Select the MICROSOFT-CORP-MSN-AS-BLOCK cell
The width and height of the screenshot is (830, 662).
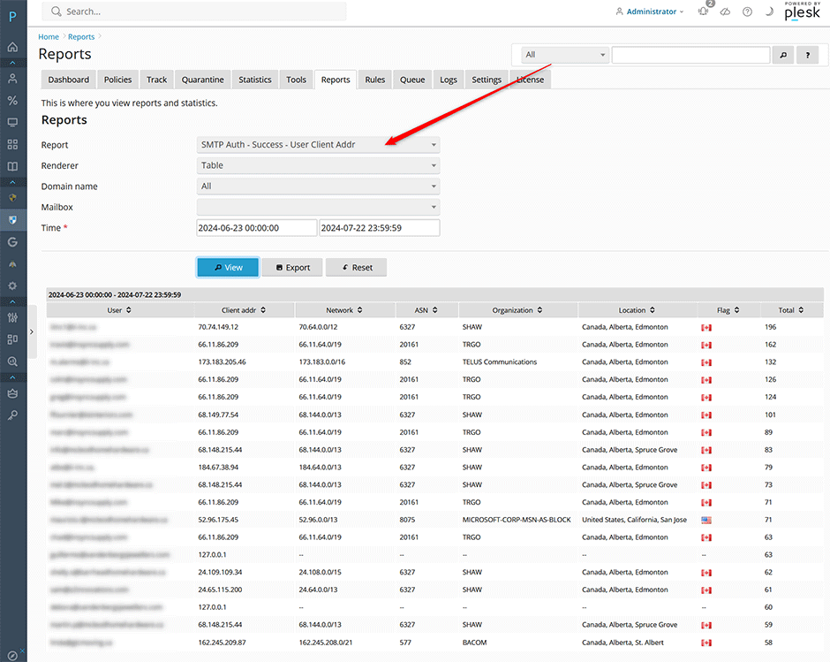[517, 520]
